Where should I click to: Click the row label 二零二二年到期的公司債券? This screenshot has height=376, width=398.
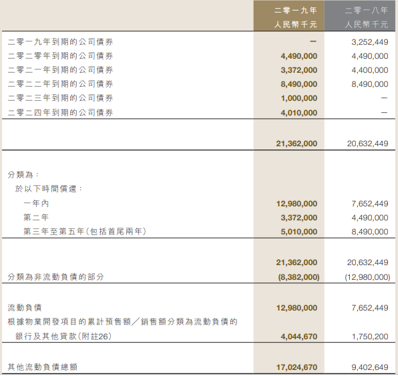click(x=60, y=83)
